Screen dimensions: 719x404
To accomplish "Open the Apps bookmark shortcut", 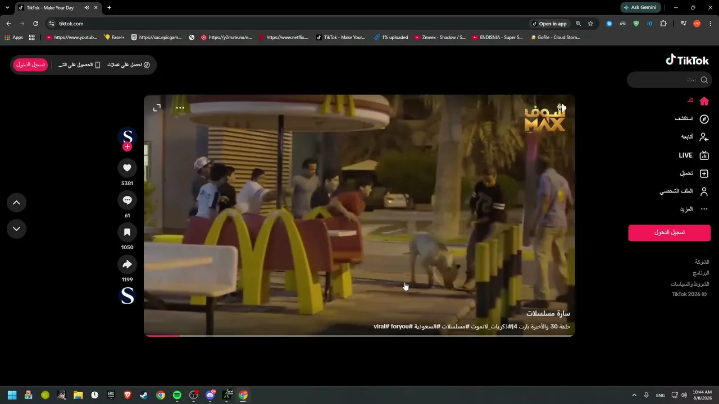I will click(14, 38).
